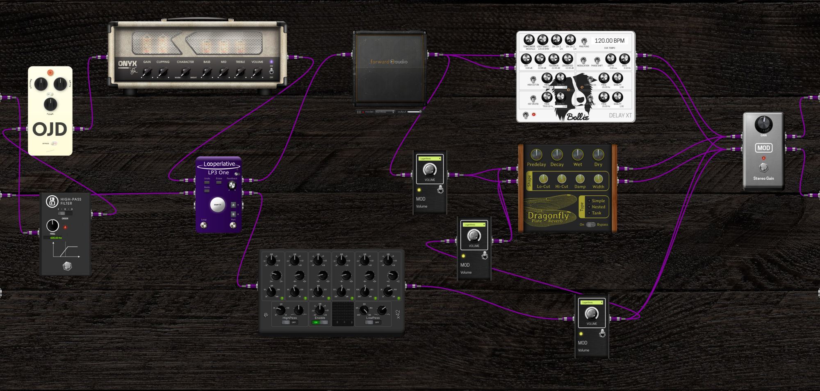Click the Looperlative Part footswitch
Viewport: 820px width, 391px height.
point(233,225)
